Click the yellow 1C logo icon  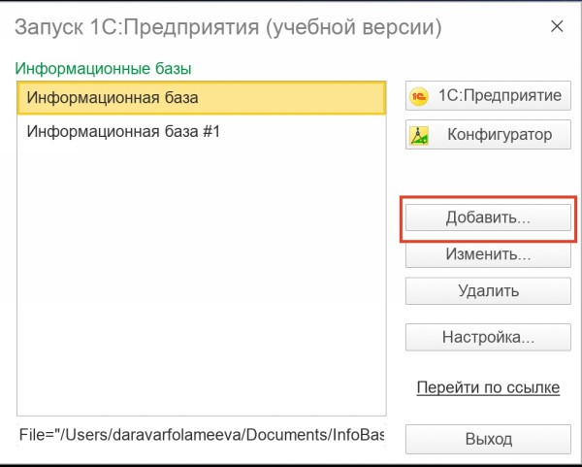coord(420,96)
